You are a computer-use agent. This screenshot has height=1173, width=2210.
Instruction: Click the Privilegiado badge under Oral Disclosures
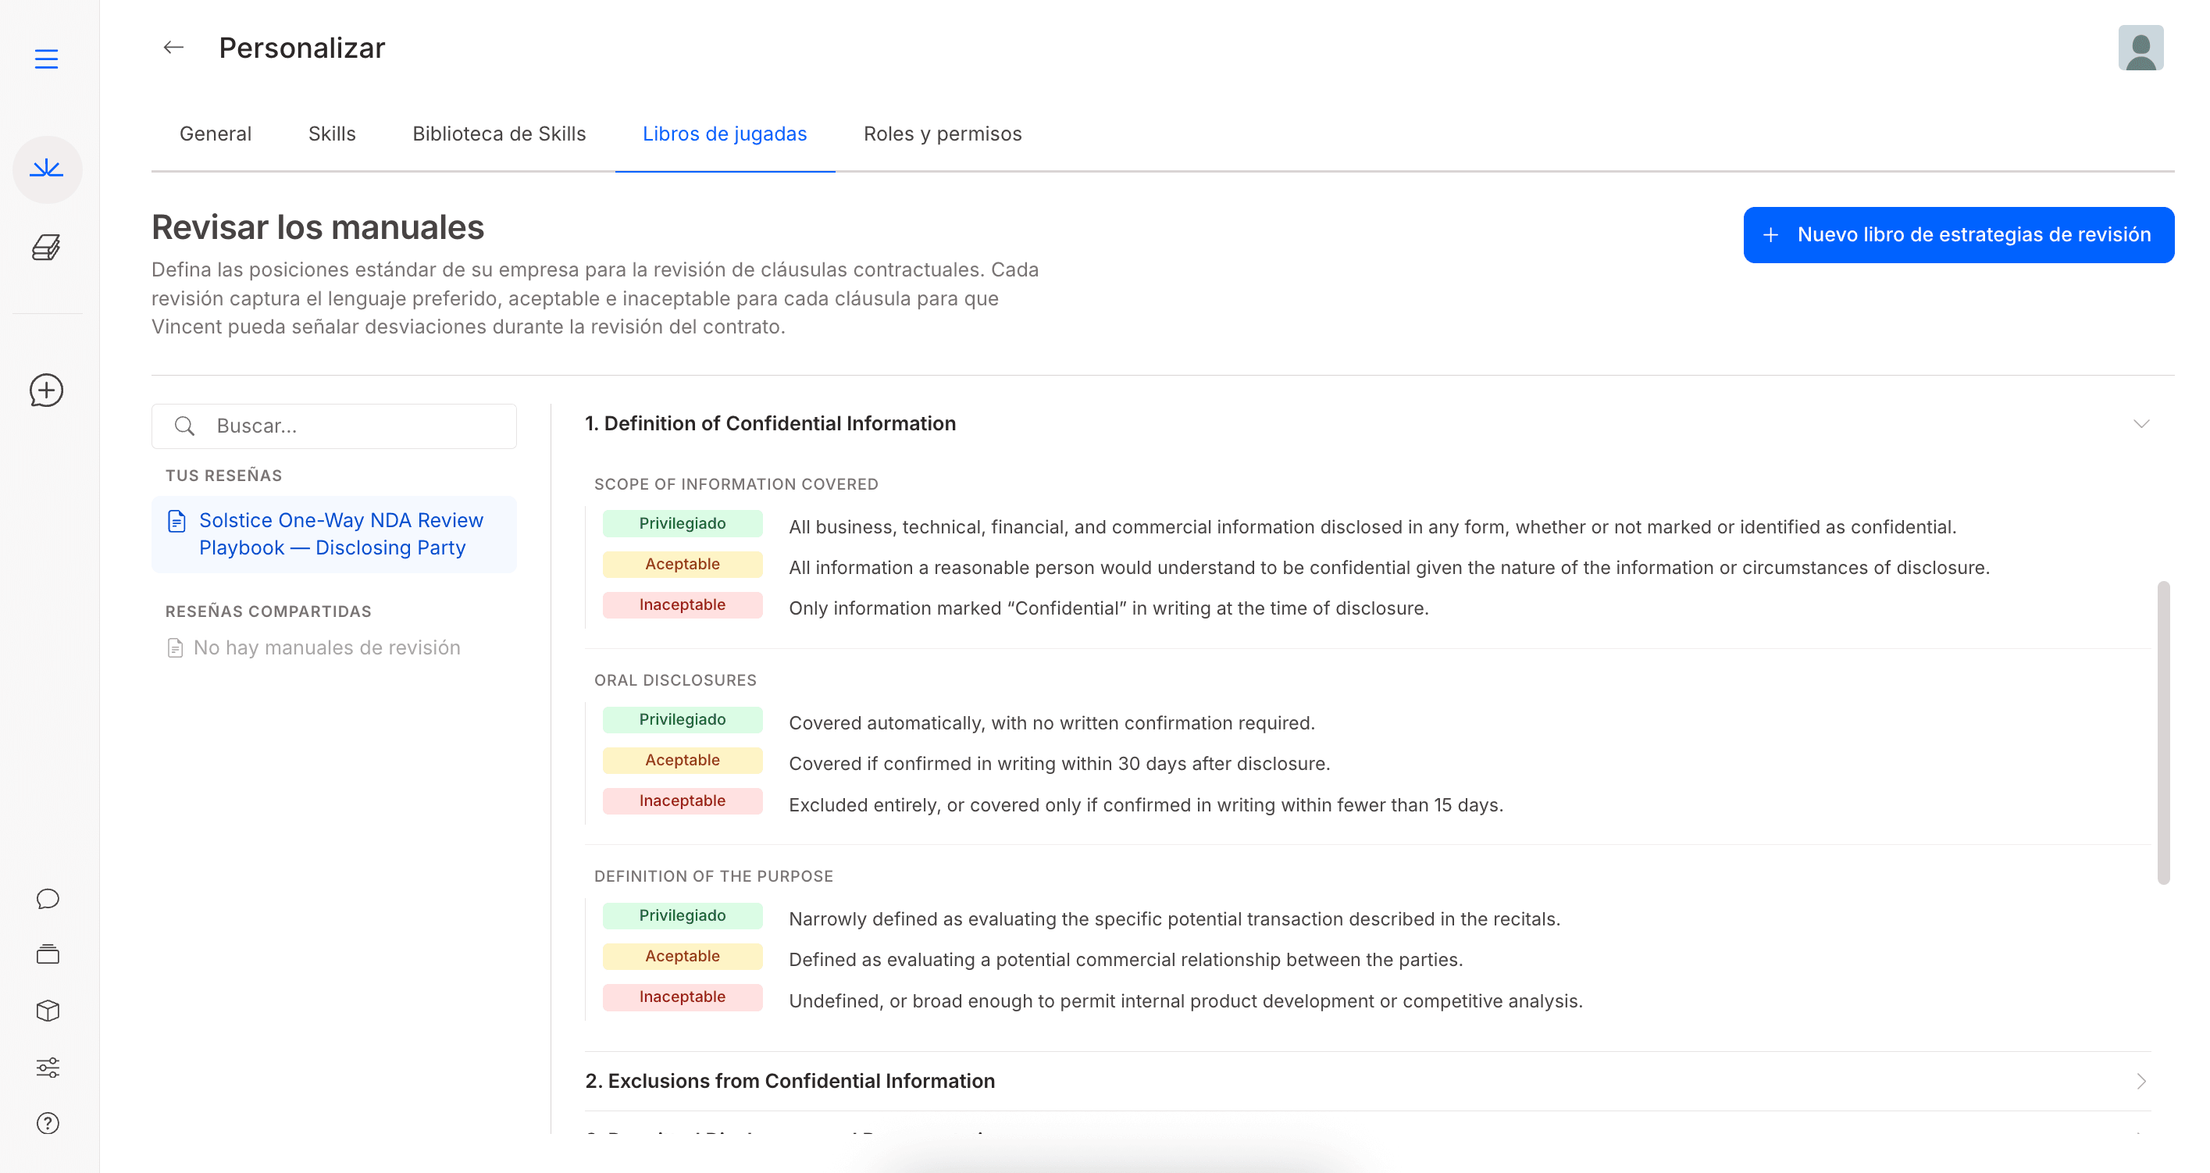click(682, 719)
